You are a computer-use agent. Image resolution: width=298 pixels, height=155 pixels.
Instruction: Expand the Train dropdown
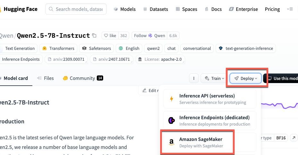pyautogui.click(x=214, y=78)
